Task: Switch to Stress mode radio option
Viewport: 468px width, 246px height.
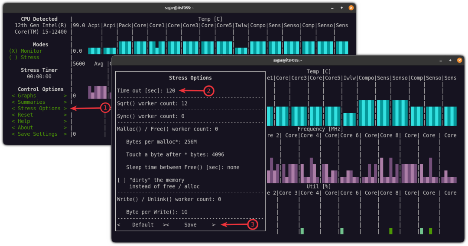Action: [24, 58]
